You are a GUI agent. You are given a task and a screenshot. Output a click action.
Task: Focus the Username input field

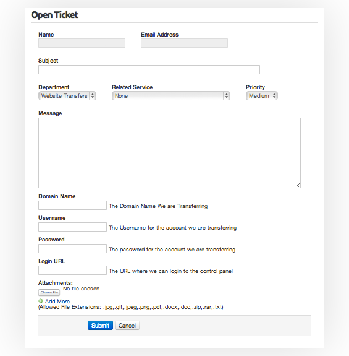[x=72, y=227]
